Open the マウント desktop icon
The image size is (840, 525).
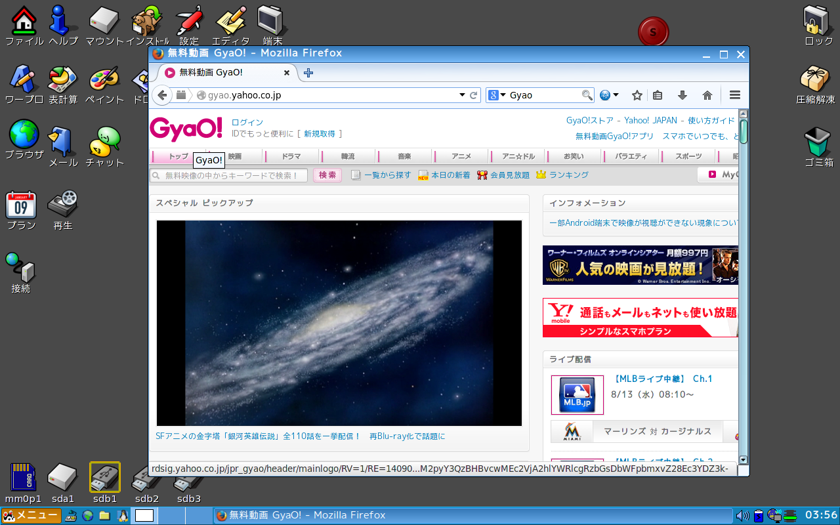point(105,26)
